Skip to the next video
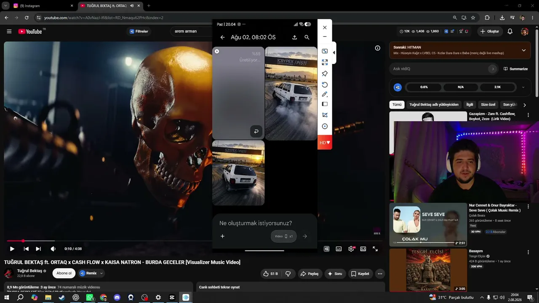539x303 pixels. [38, 249]
